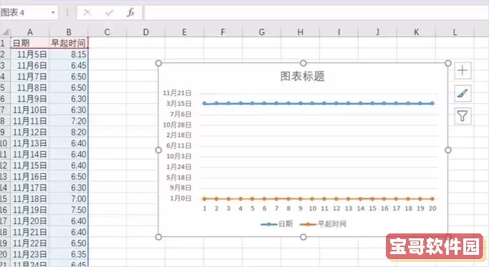
Task: Click the bottom-left chart resize handle
Action: [158, 237]
